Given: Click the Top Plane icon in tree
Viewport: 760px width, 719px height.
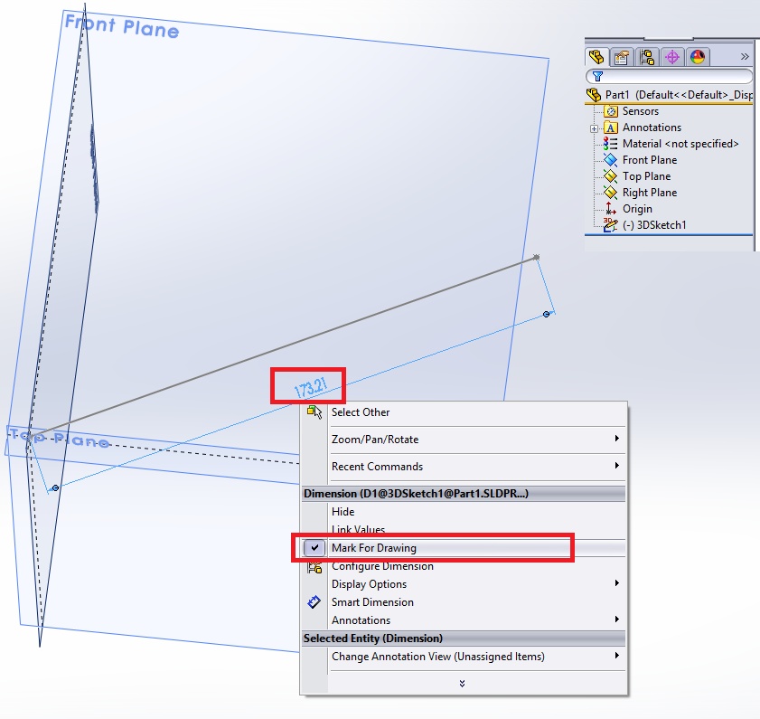Looking at the screenshot, I should point(610,176).
